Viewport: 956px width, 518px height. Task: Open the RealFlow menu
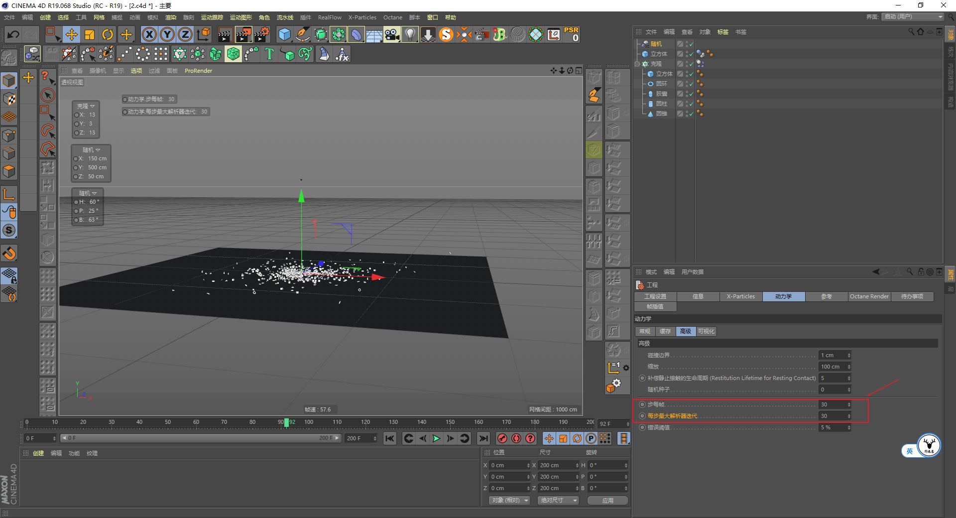[x=329, y=17]
